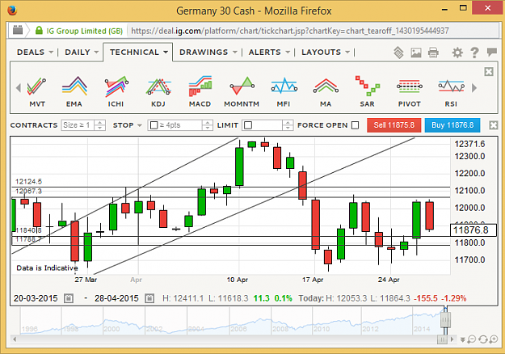Click Buy 11876.8 button
The image size is (505, 354).
click(452, 125)
